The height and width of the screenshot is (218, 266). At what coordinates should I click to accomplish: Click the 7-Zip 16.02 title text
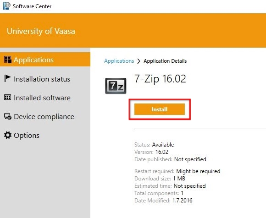[160, 79]
